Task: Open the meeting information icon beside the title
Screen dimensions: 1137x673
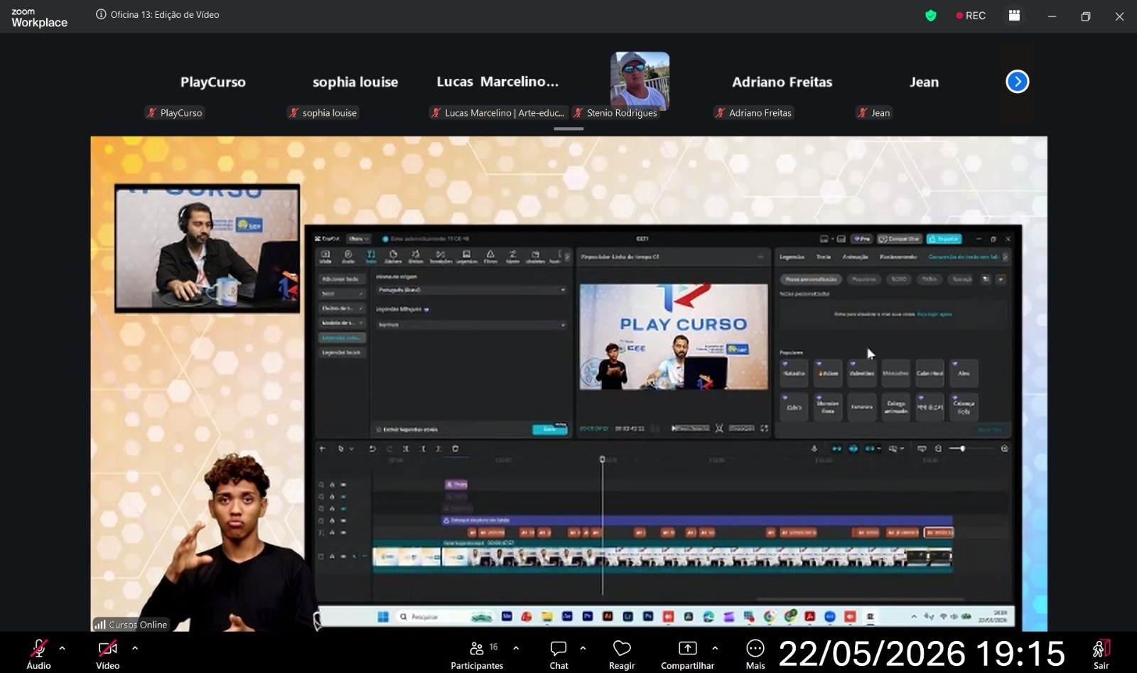Action: point(101,14)
